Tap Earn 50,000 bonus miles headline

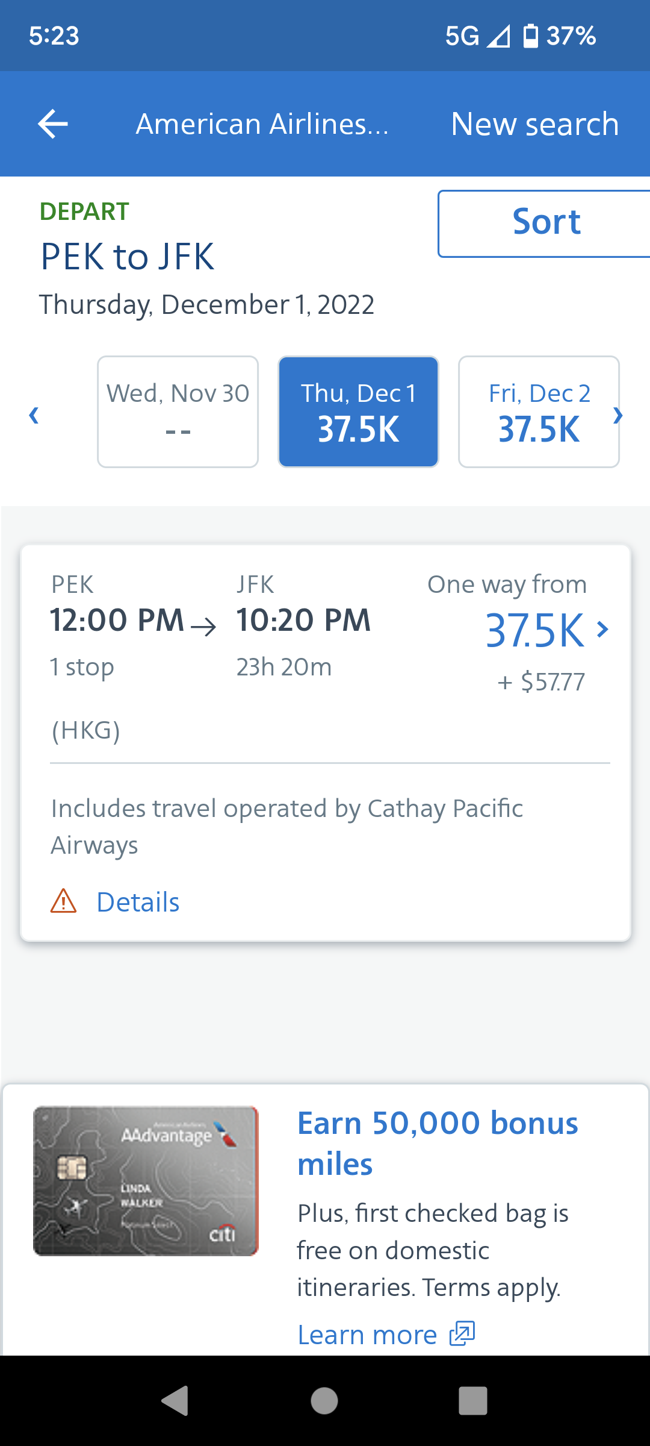[438, 1143]
